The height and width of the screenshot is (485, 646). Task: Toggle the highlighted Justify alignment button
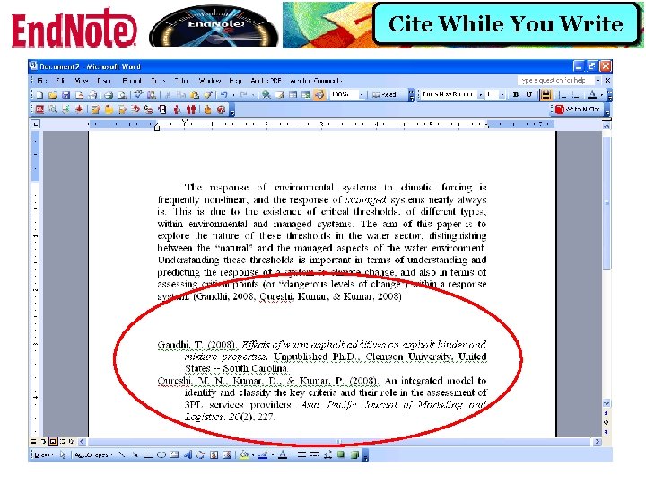(x=546, y=94)
